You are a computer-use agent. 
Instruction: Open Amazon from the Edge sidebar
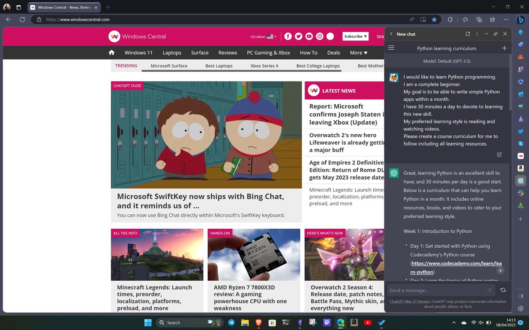(x=521, y=168)
